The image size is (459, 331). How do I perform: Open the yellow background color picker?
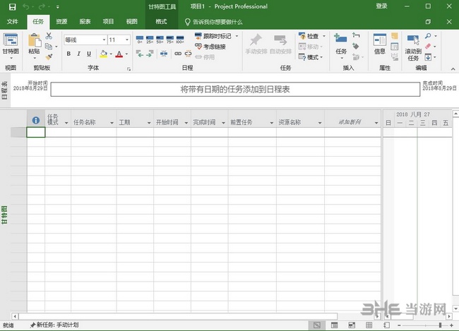click(111, 54)
